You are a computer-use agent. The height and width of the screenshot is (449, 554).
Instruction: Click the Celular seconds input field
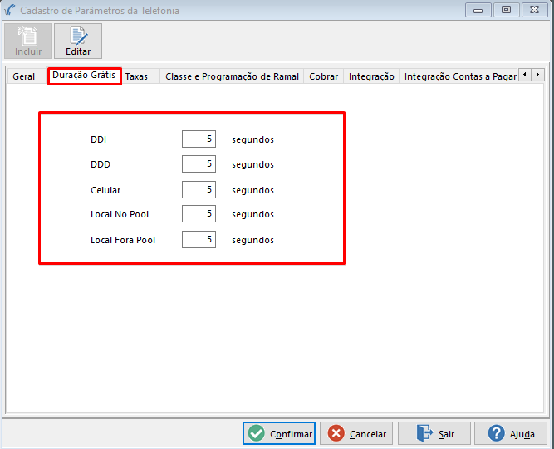coord(199,189)
